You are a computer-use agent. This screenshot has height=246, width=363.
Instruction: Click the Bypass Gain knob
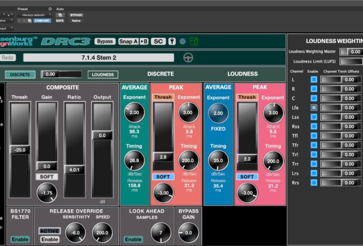189,233
